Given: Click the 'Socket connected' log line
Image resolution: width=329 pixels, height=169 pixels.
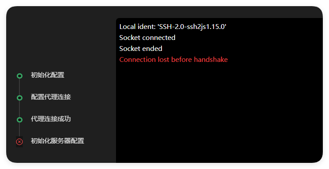Looking at the screenshot, I should (147, 38).
